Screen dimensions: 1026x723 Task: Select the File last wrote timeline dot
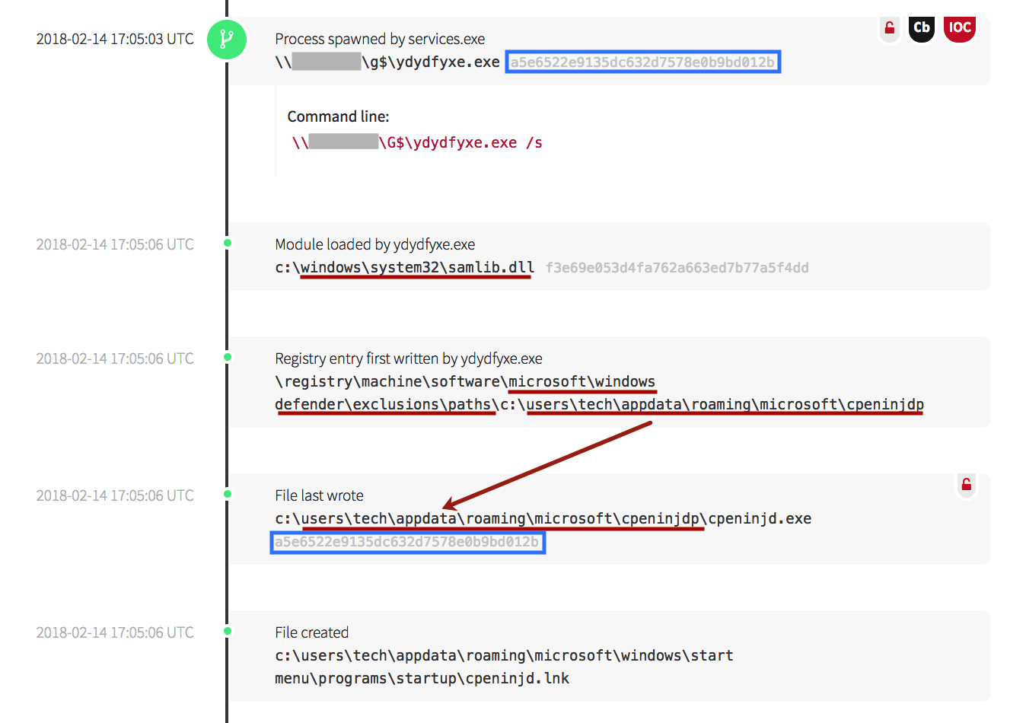[x=228, y=495]
